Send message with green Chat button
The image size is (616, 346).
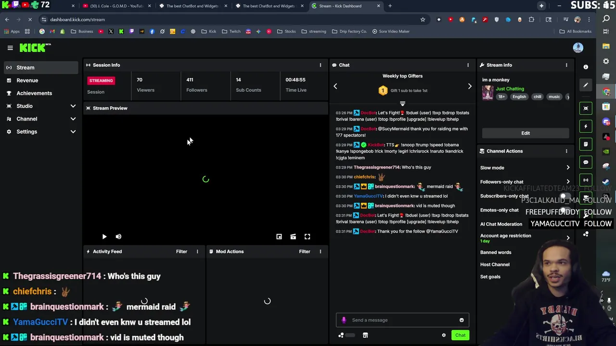tap(460, 335)
